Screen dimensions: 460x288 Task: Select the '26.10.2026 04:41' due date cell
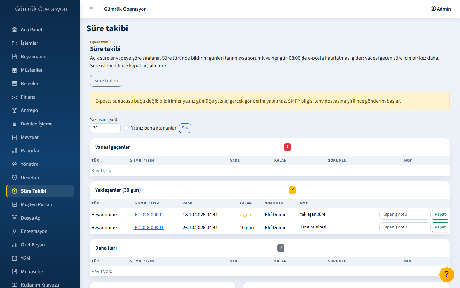tap(200, 228)
